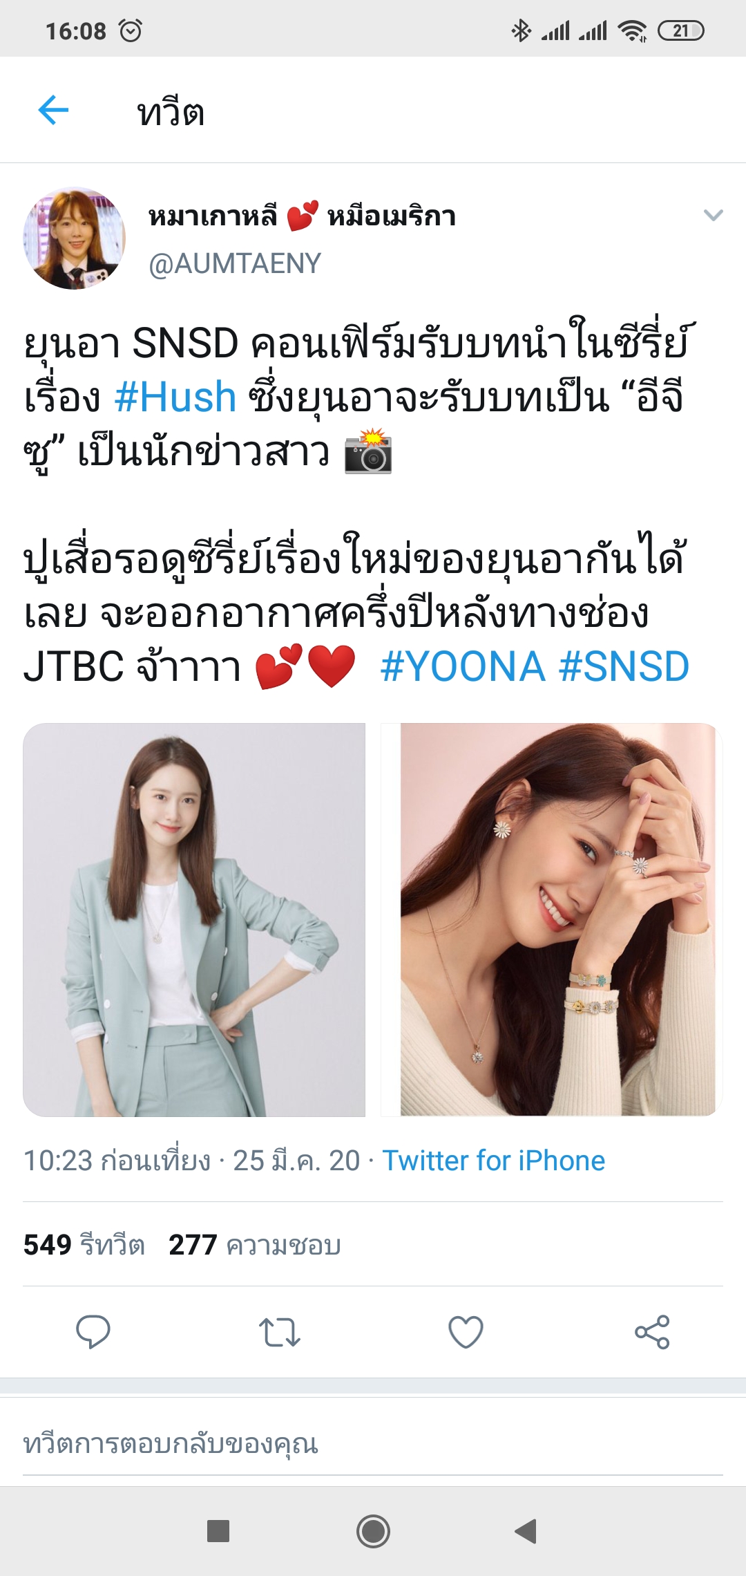Open the left photo of green suit
The image size is (746, 1576).
coord(194,919)
